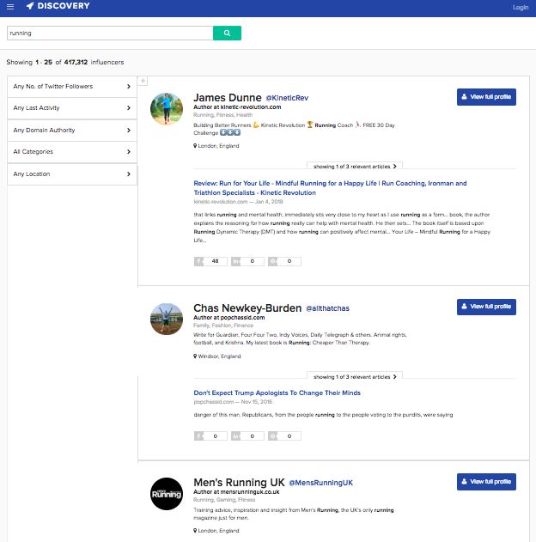The width and height of the screenshot is (536, 542).
Task: View full profile of Chas Newkey-Burden
Action: click(x=486, y=307)
